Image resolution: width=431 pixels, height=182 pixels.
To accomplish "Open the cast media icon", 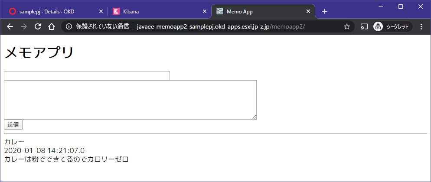I will point(364,26).
